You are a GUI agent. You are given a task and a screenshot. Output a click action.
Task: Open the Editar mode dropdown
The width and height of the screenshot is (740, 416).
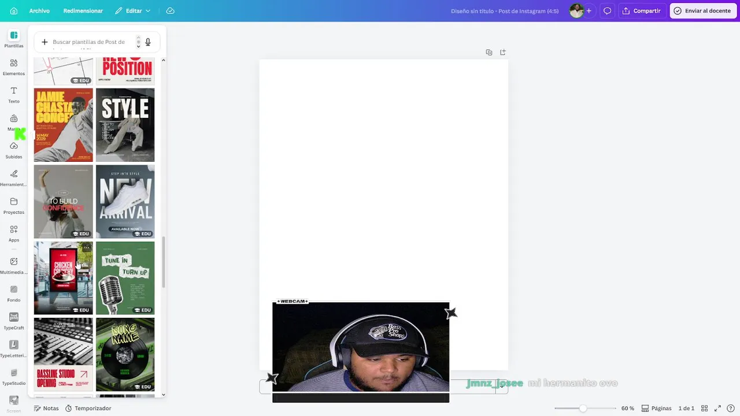tap(133, 11)
